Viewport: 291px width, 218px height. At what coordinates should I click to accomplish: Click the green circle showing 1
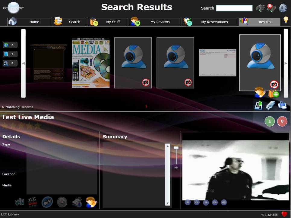pos(270,121)
